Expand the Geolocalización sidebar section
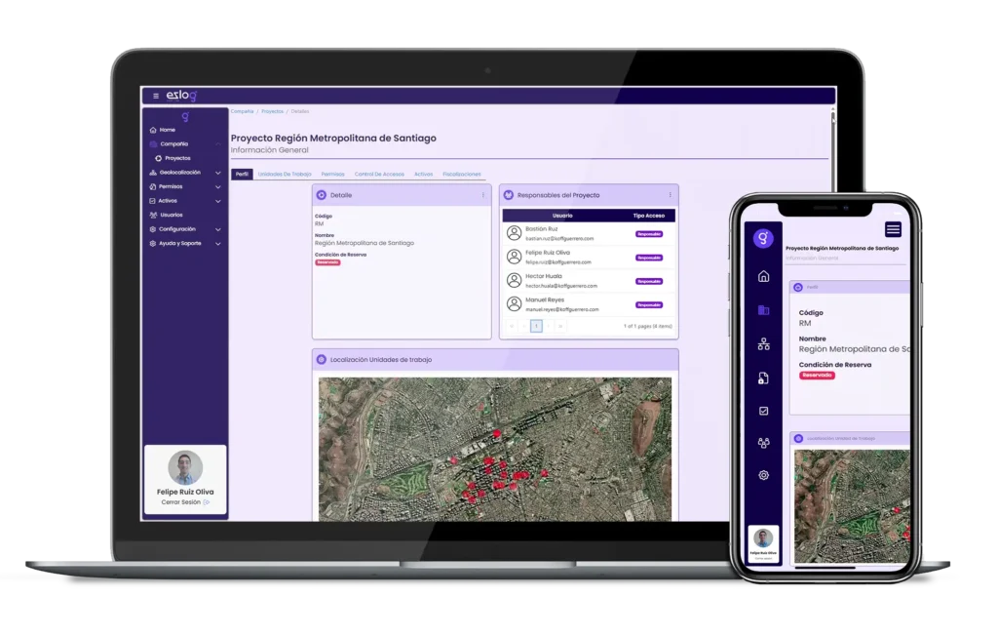This screenshot has width=998, height=637. coord(217,173)
